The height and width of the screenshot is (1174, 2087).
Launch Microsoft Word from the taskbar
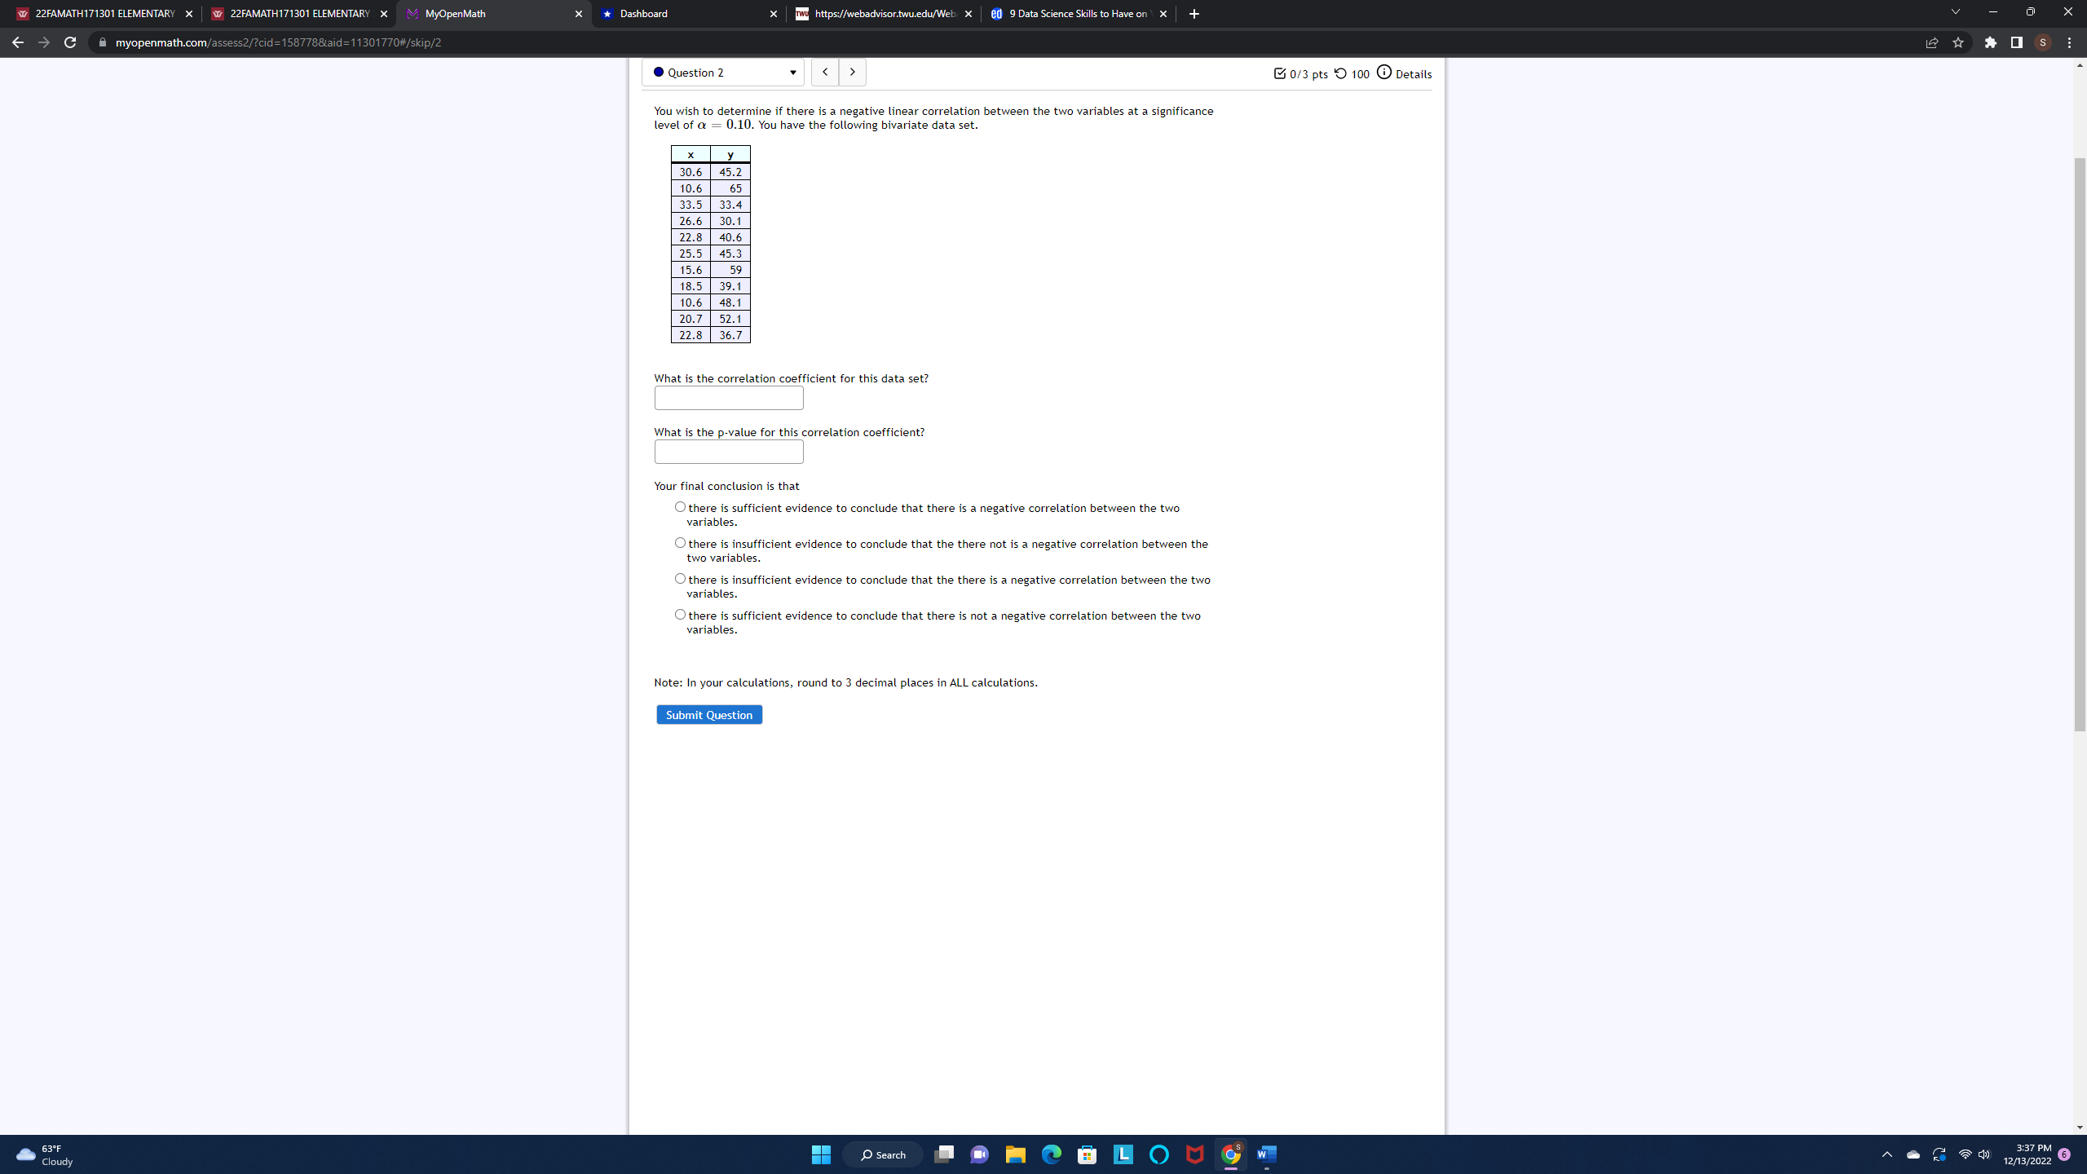(1266, 1154)
